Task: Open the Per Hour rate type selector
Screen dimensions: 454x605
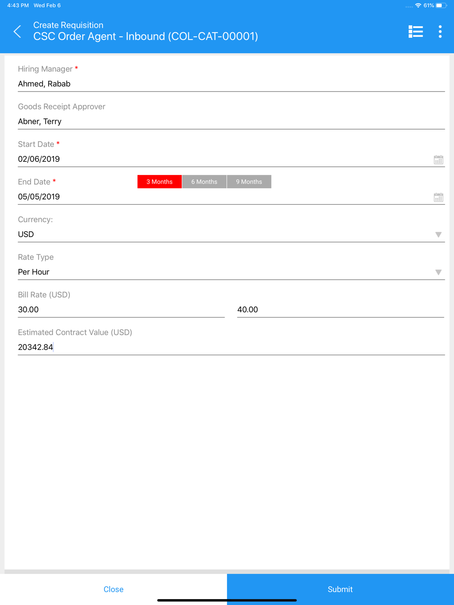Action: click(x=231, y=272)
